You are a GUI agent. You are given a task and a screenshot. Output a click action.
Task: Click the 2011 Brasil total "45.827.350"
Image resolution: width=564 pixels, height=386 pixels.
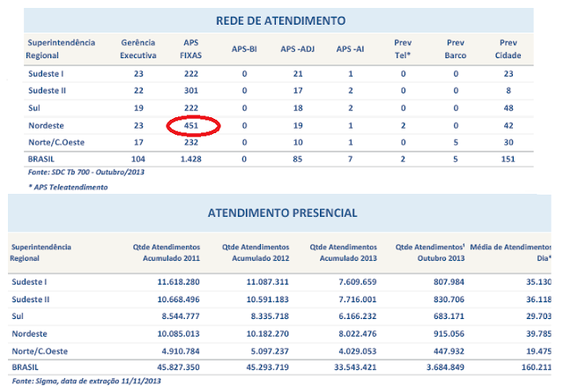tap(178, 367)
